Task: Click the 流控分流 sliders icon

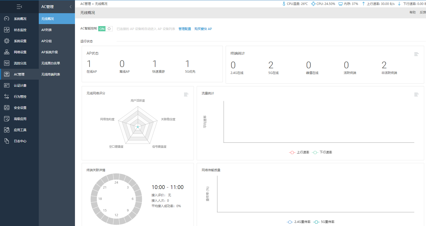Action: 7,63
